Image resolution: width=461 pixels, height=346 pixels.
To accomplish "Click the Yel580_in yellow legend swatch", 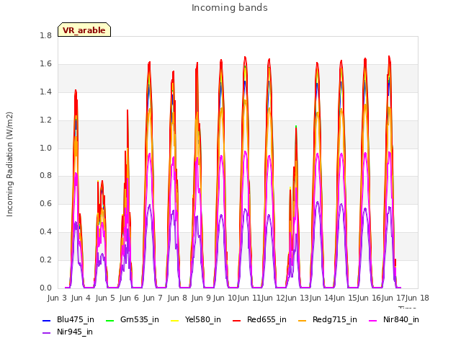I will (x=174, y=320).
